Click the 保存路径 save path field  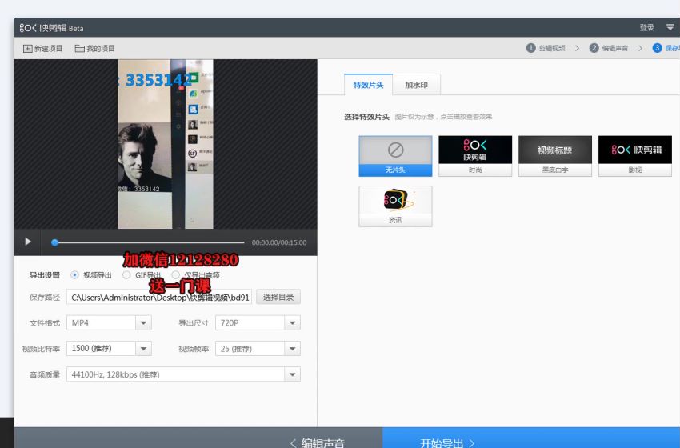click(x=159, y=298)
